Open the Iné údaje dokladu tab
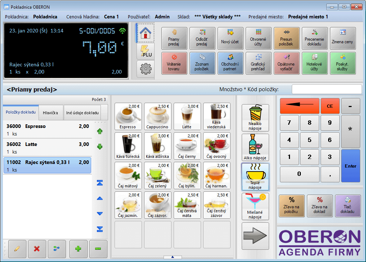The image size is (366, 262). pyautogui.click(x=82, y=113)
